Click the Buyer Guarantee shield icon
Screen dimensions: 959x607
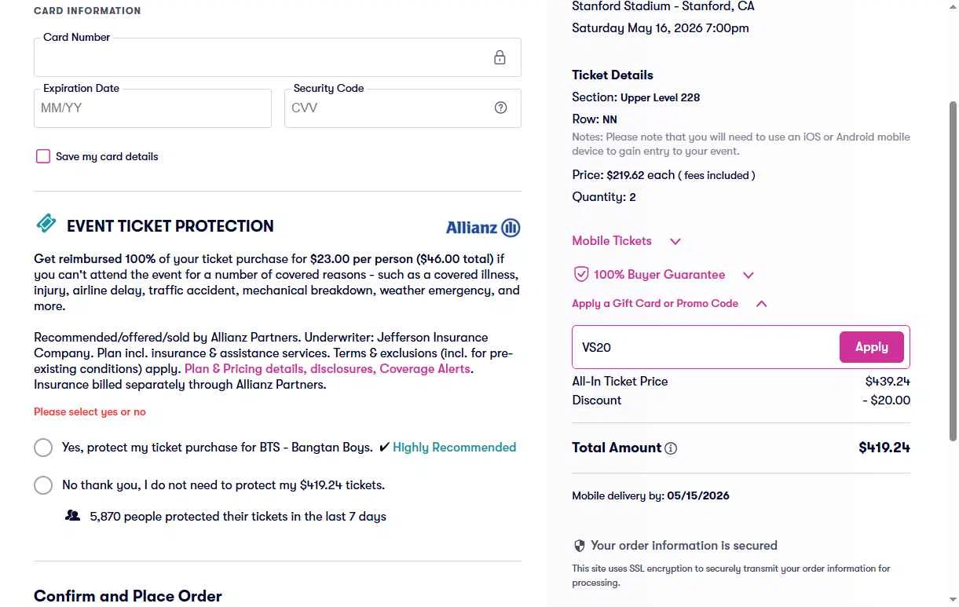(581, 275)
